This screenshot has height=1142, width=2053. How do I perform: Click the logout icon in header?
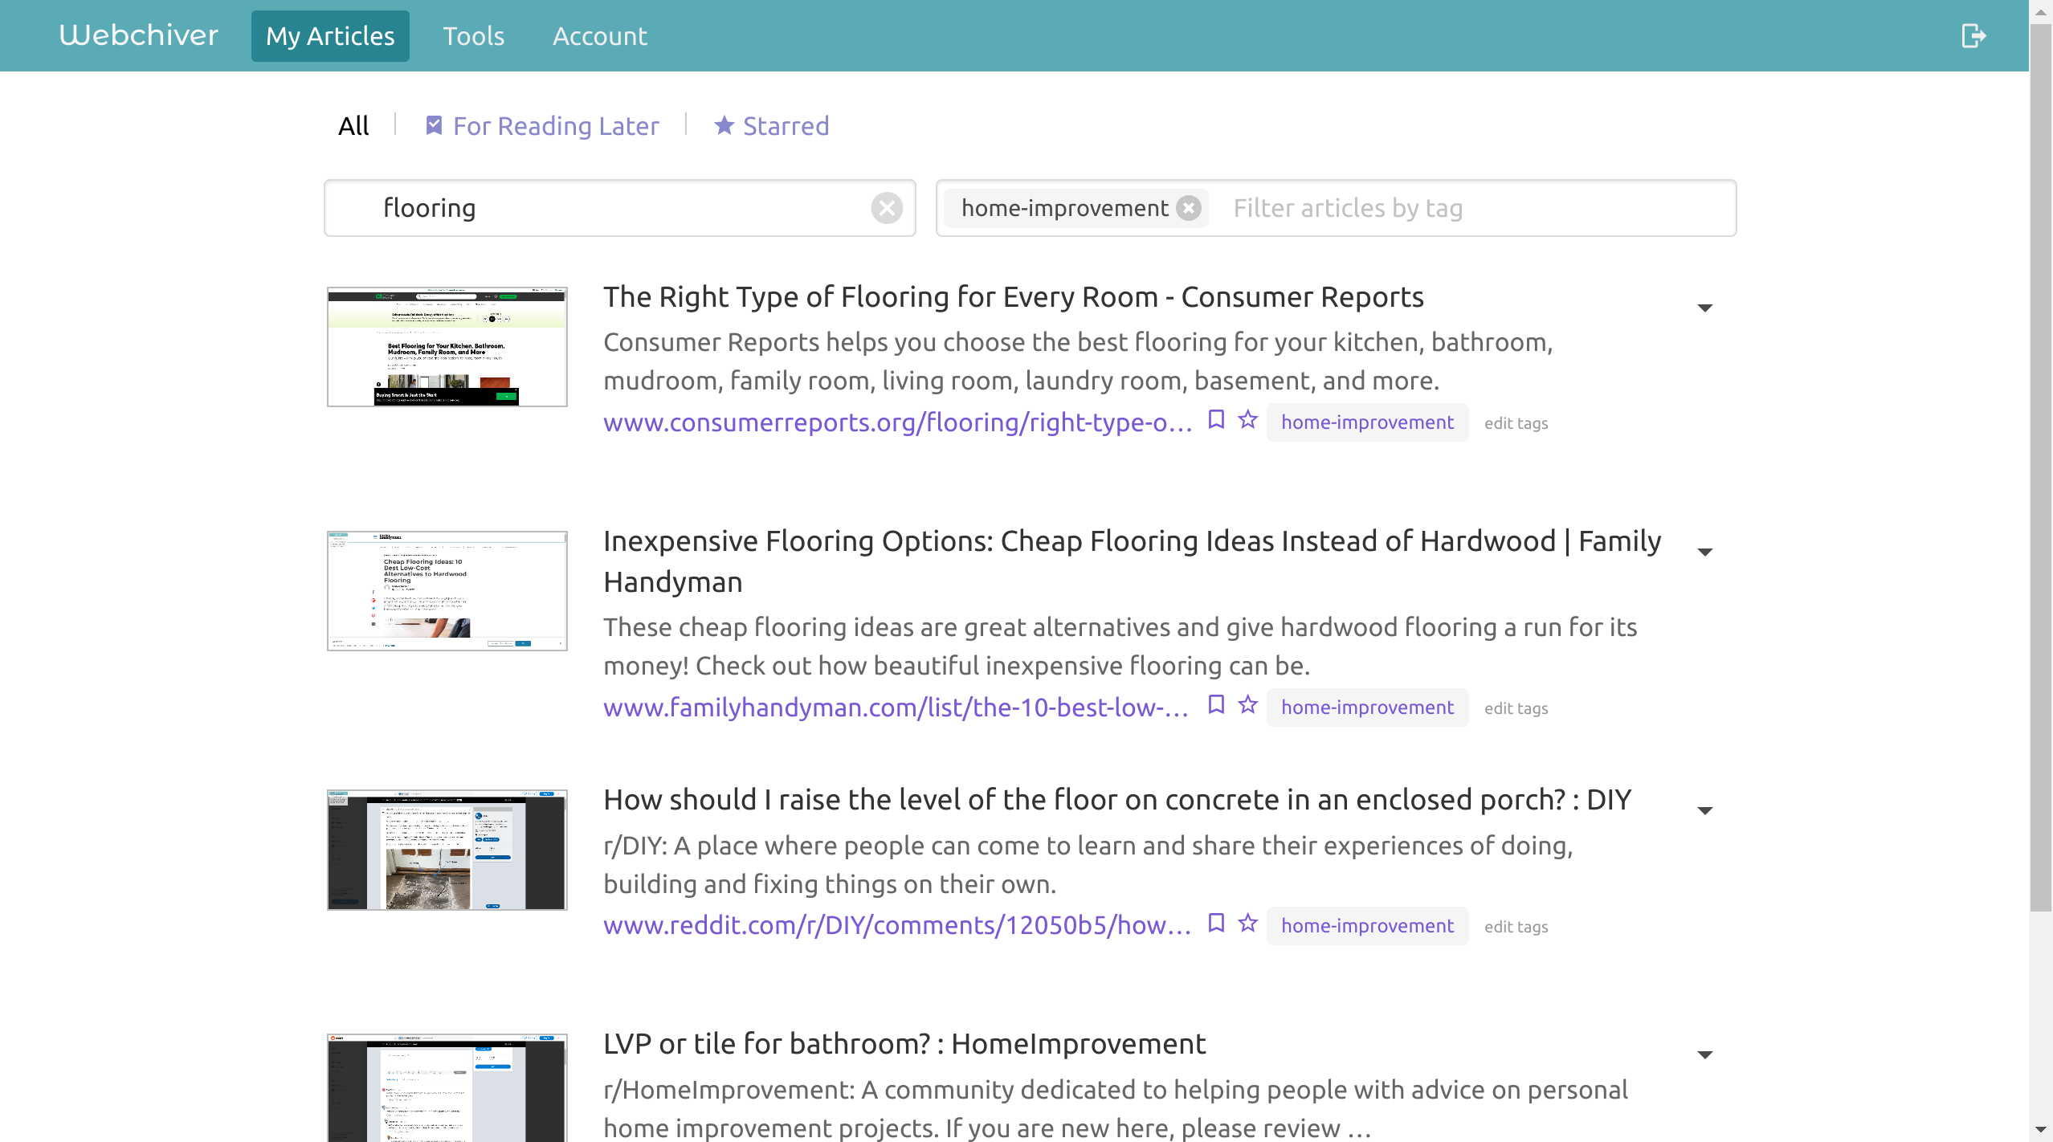(1973, 35)
